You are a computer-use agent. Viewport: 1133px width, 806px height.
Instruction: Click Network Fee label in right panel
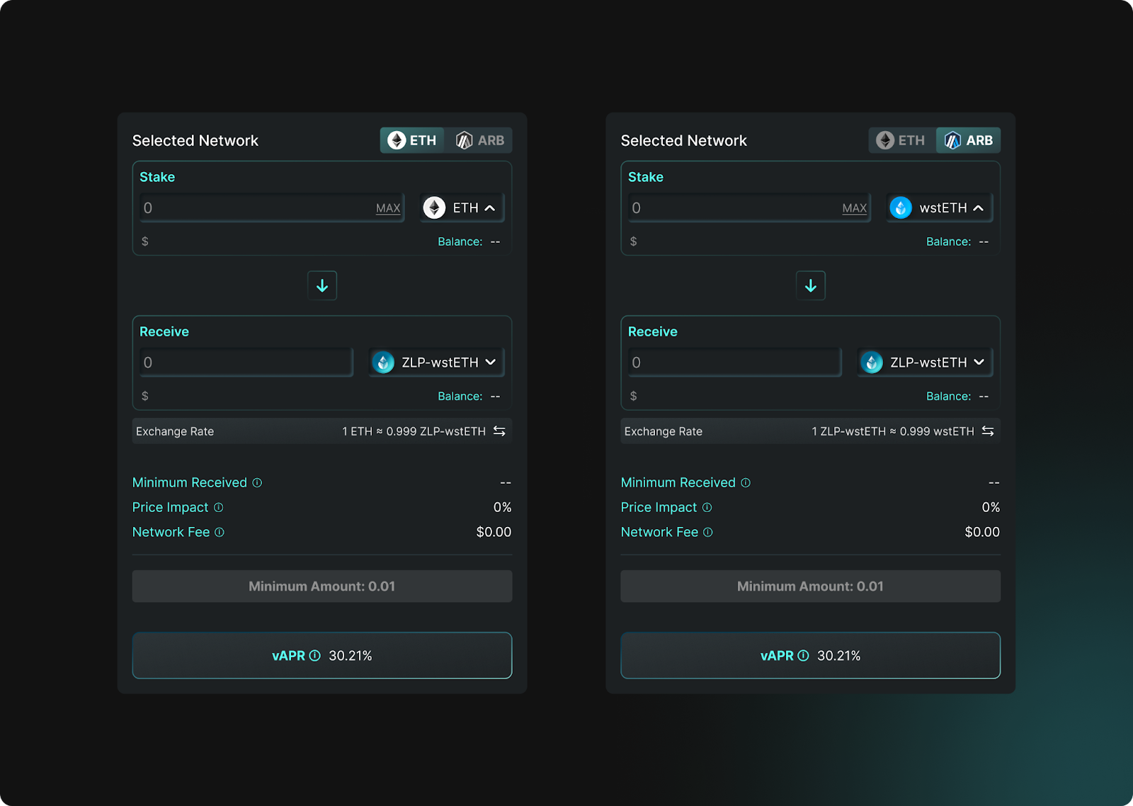[660, 532]
